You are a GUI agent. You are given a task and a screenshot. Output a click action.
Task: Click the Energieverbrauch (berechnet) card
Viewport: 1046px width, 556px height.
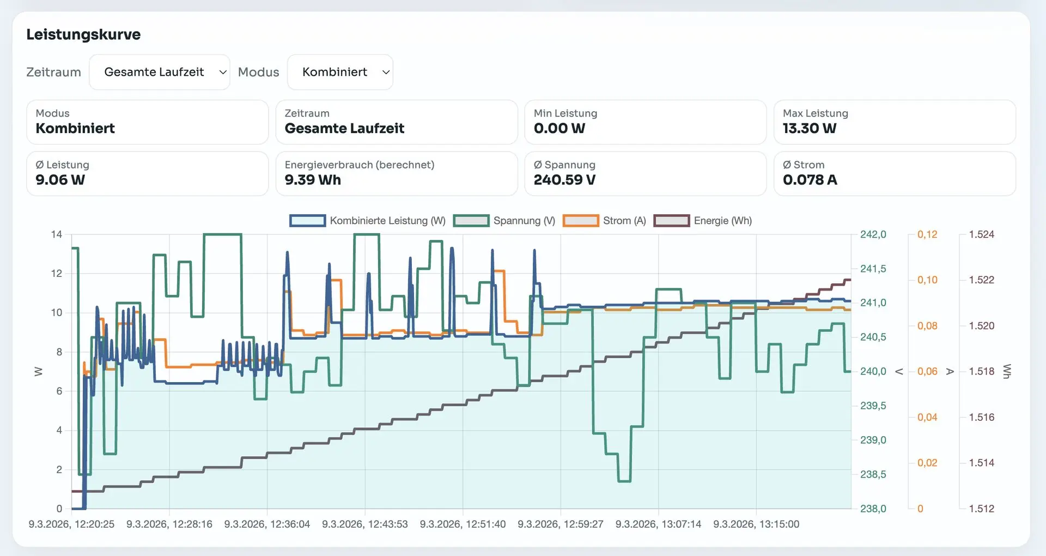[396, 173]
